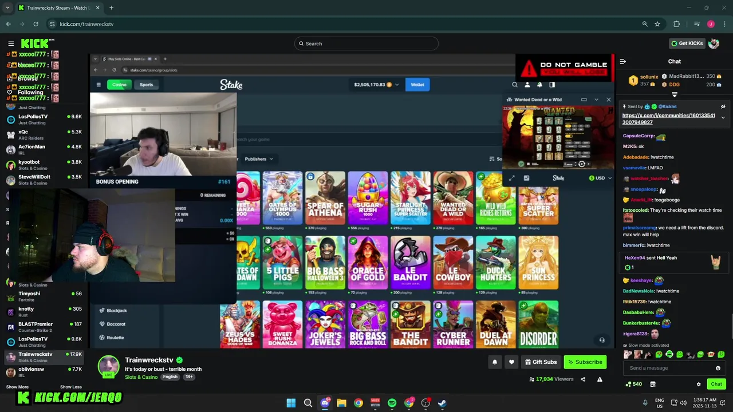Image resolution: width=733 pixels, height=412 pixels.
Task: Click the Windows Start button
Action: click(291, 403)
